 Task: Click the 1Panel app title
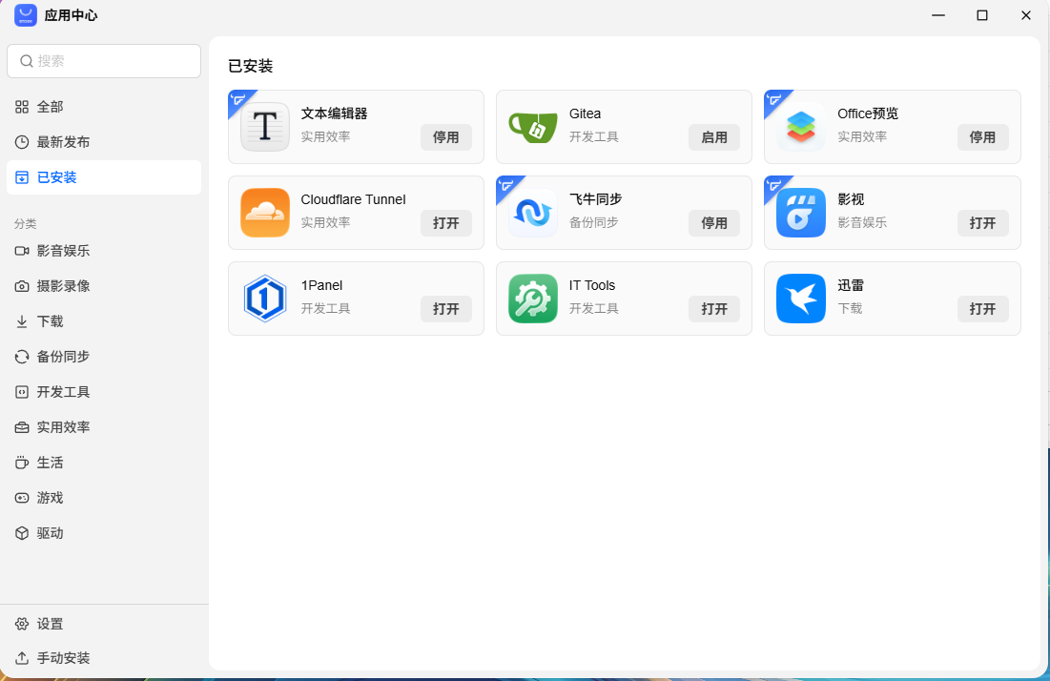pyautogui.click(x=321, y=285)
